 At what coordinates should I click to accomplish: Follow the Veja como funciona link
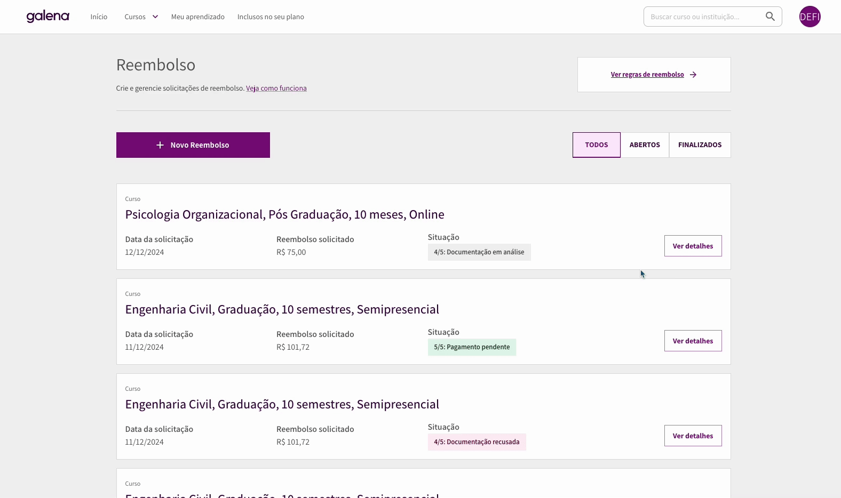pos(276,89)
